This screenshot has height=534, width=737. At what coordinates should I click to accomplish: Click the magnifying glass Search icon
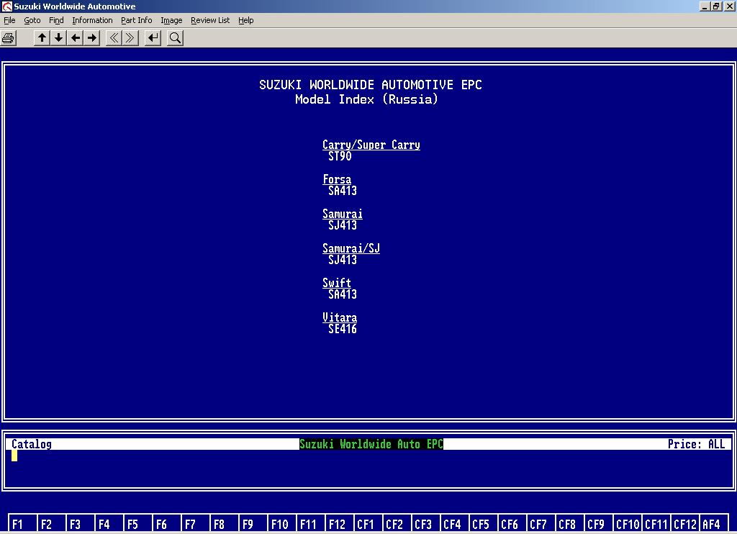point(175,38)
